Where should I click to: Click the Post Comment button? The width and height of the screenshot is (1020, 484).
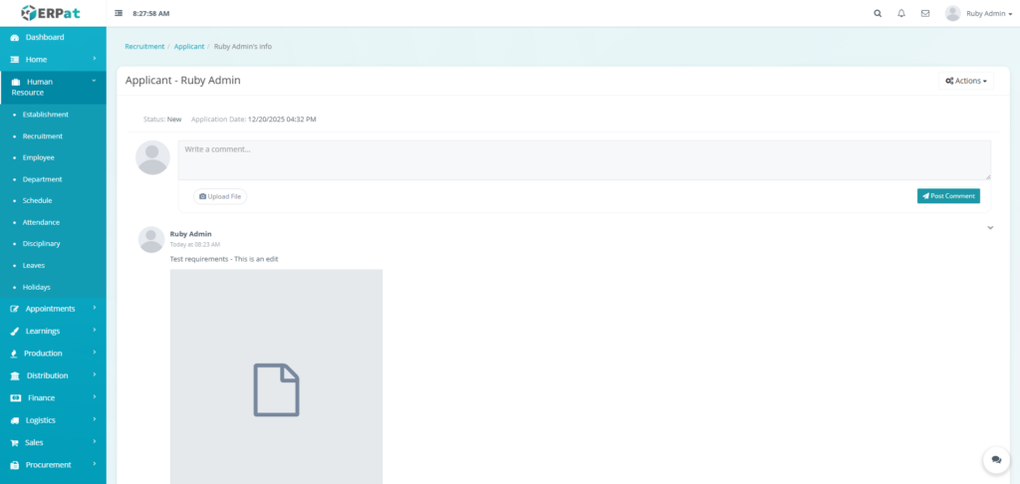pos(948,196)
